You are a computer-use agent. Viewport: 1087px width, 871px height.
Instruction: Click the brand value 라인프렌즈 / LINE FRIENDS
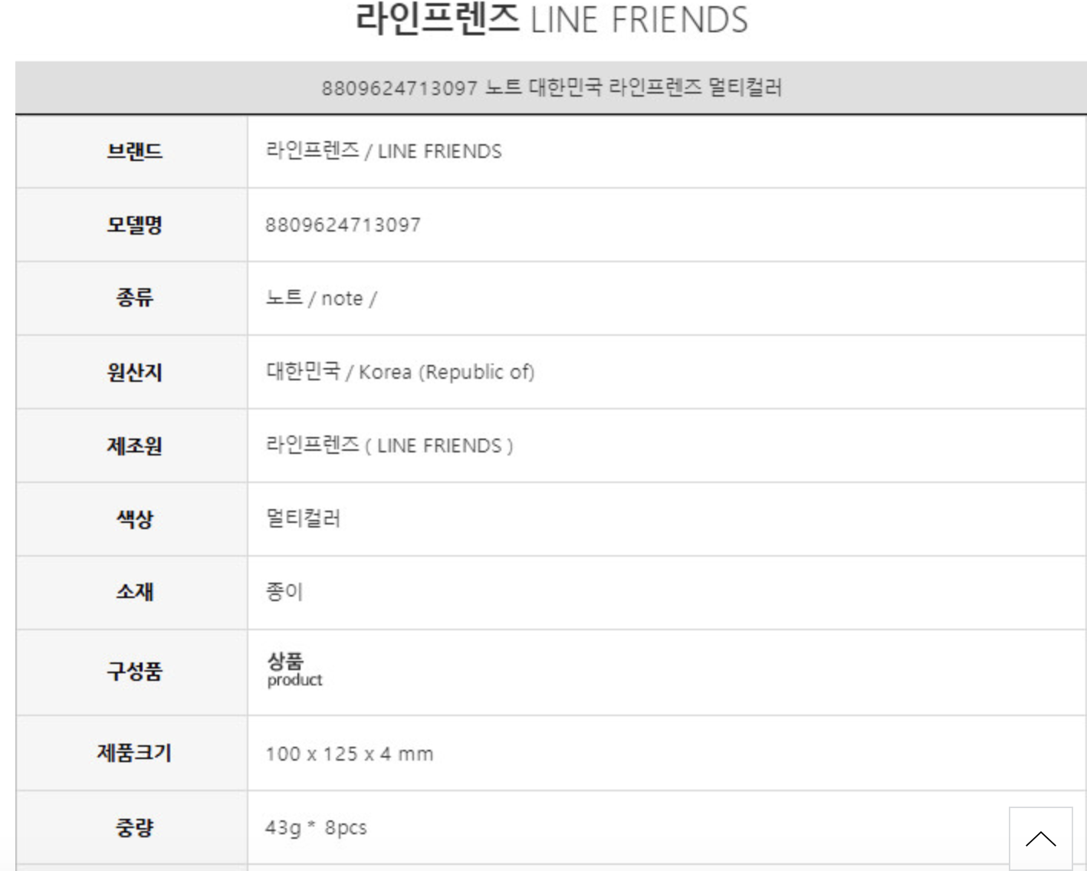(x=383, y=151)
